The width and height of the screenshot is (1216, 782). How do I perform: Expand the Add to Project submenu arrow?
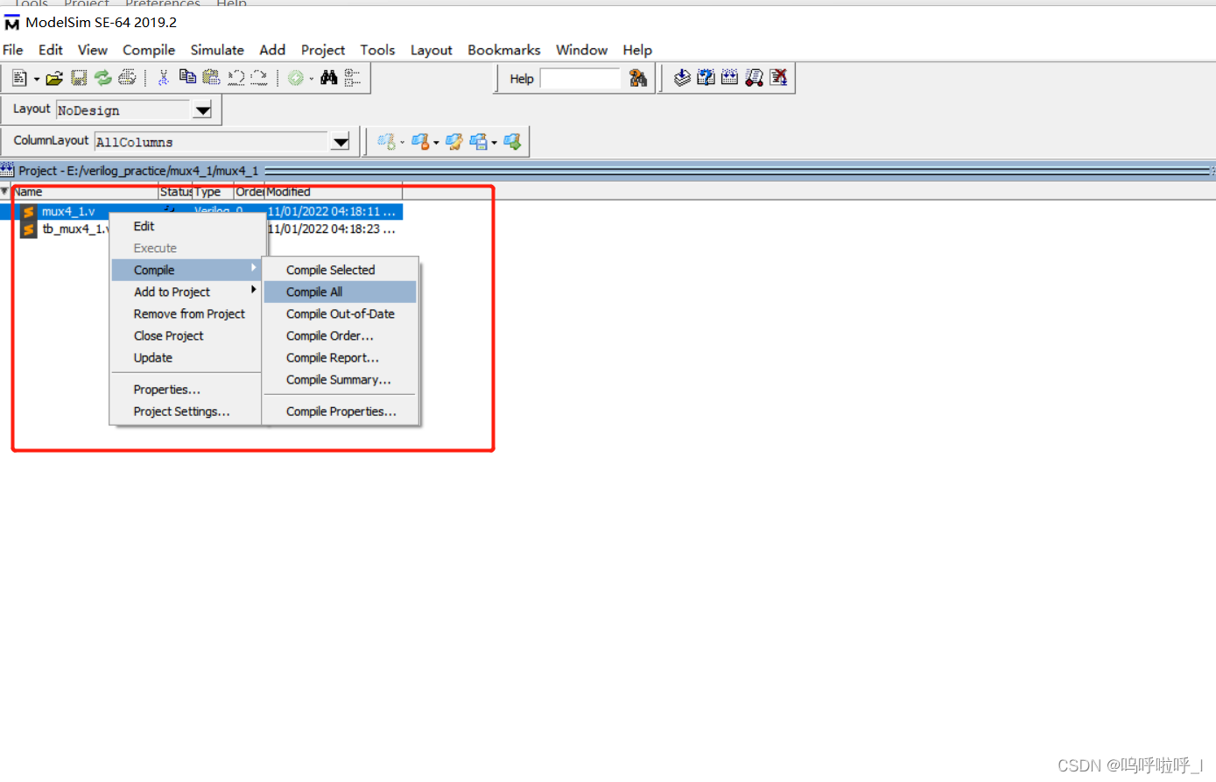coord(254,290)
